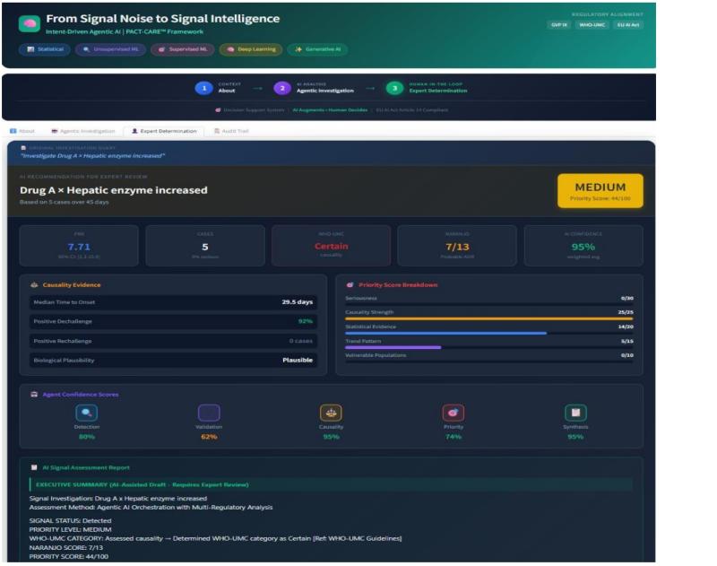Toggle the Supervised ML chip
This screenshot has width=717, height=566.
182,49
